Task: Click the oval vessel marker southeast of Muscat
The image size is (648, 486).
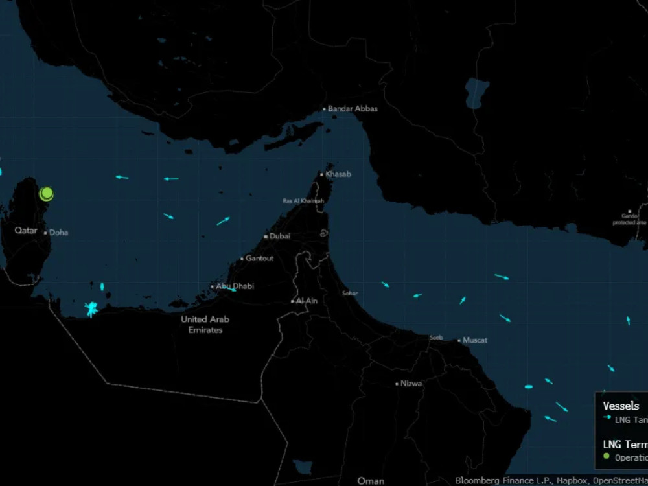Action: coord(529,387)
